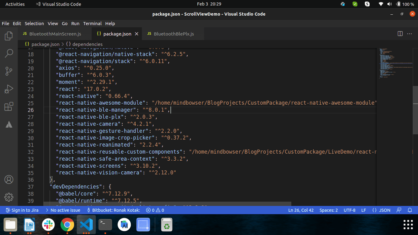Click the split editor right icon
This screenshot has height=235, width=418.
pos(400,34)
